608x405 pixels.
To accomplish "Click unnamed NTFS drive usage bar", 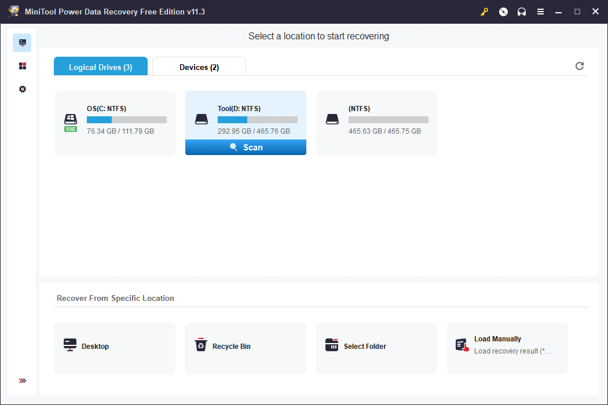I will pos(389,120).
